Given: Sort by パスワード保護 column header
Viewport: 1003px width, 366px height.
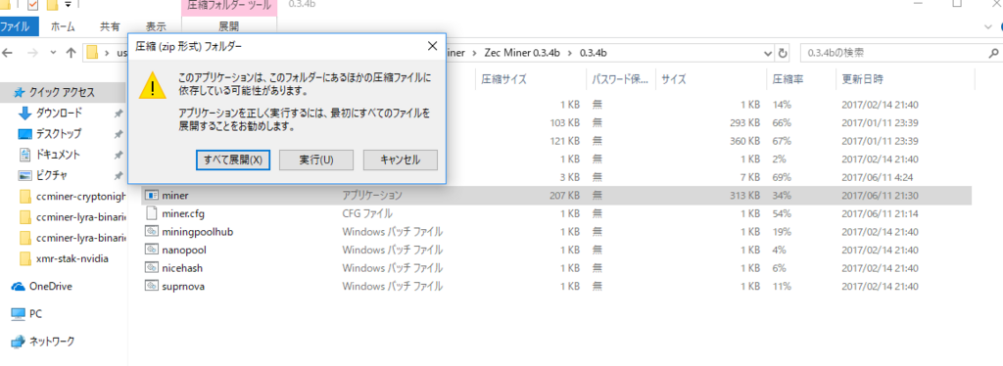Looking at the screenshot, I should pyautogui.click(x=621, y=79).
